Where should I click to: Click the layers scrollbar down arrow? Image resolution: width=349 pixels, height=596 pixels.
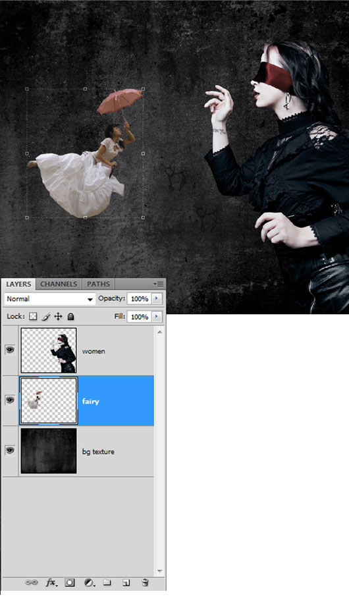tap(159, 571)
